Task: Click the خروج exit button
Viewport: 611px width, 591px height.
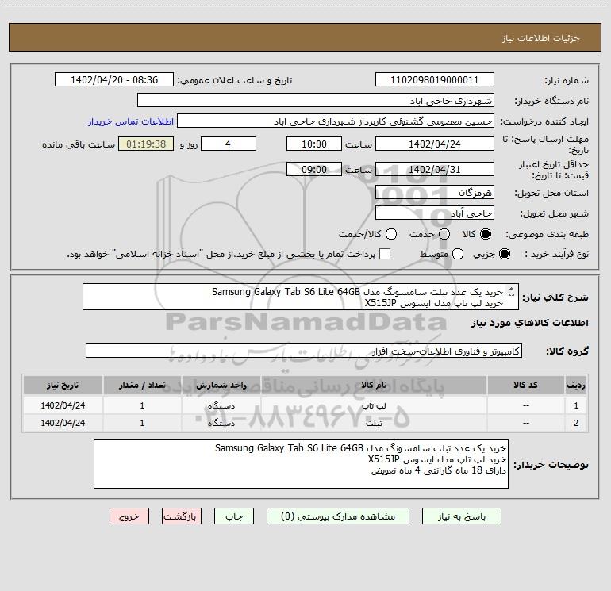Action: pyautogui.click(x=129, y=516)
